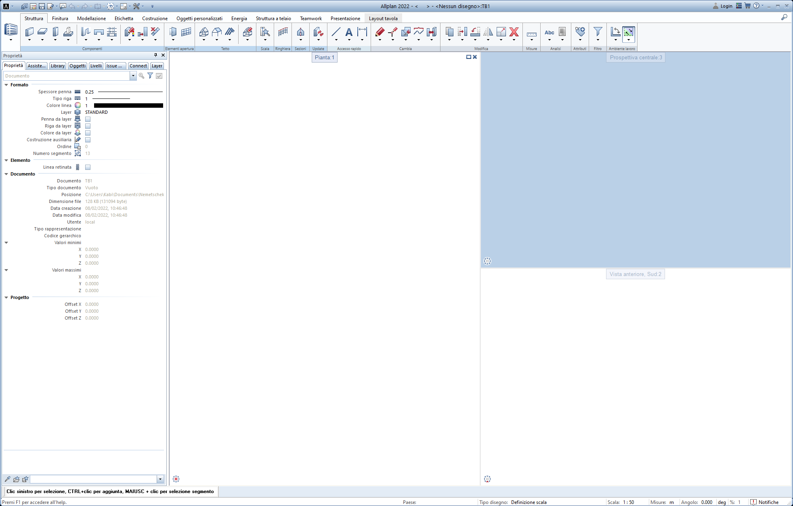Select the line drawing tool in Accesso rapido
Screen dimensions: 793x506
coord(336,32)
